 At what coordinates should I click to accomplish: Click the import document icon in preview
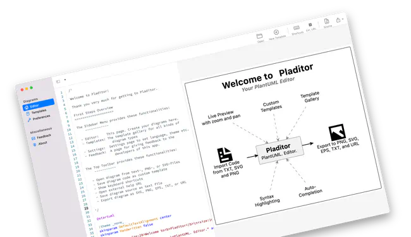pyautogui.click(x=224, y=155)
